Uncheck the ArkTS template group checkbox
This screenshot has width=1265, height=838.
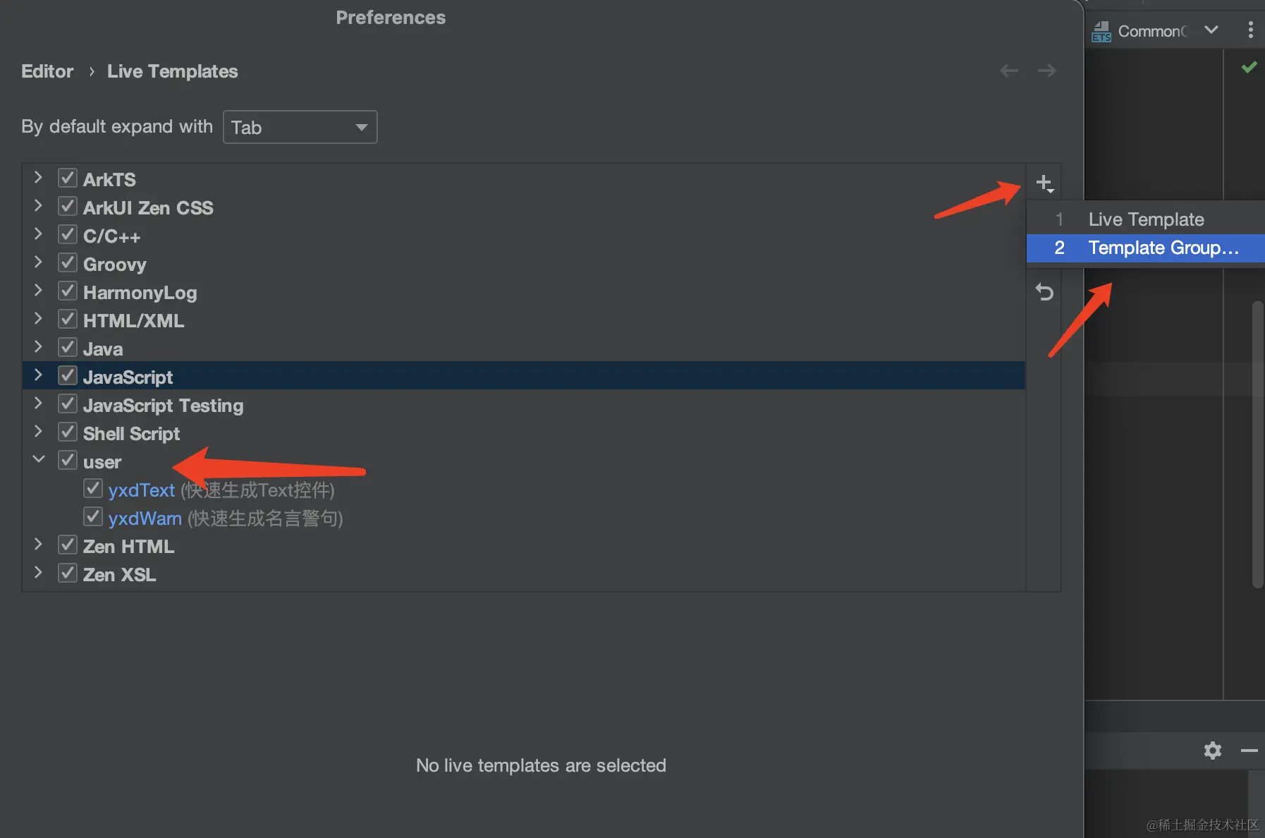(68, 178)
